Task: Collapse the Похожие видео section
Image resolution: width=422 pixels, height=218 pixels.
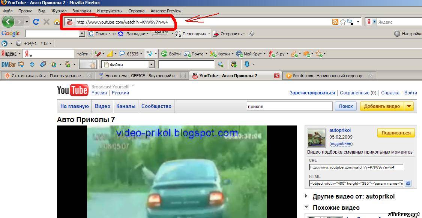Action: point(307,207)
